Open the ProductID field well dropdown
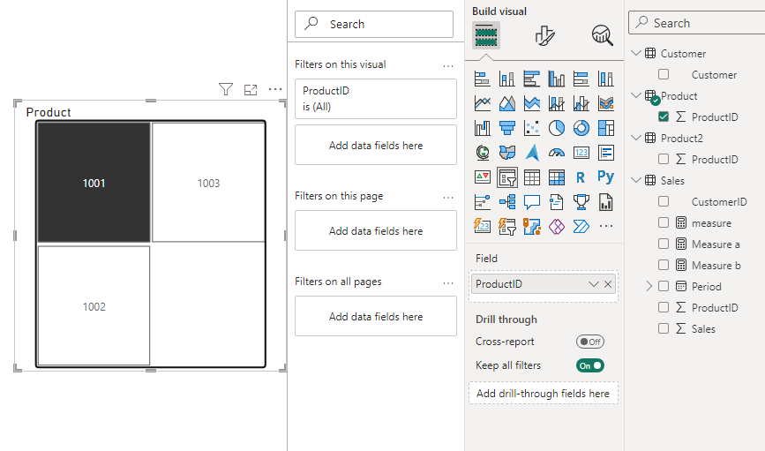 [593, 284]
